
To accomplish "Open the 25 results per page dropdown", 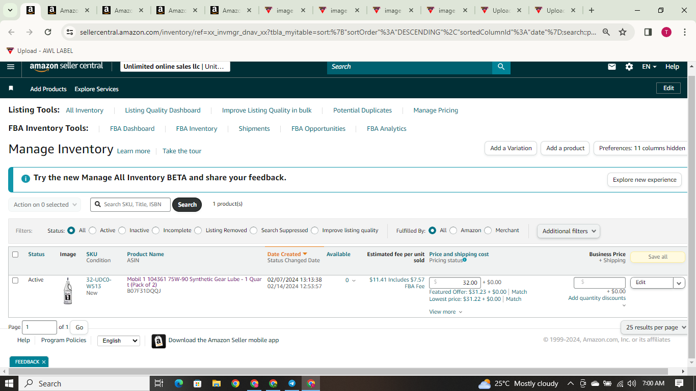I will [654, 327].
